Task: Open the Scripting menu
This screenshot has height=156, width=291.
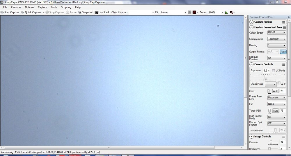Action: coord(66,7)
